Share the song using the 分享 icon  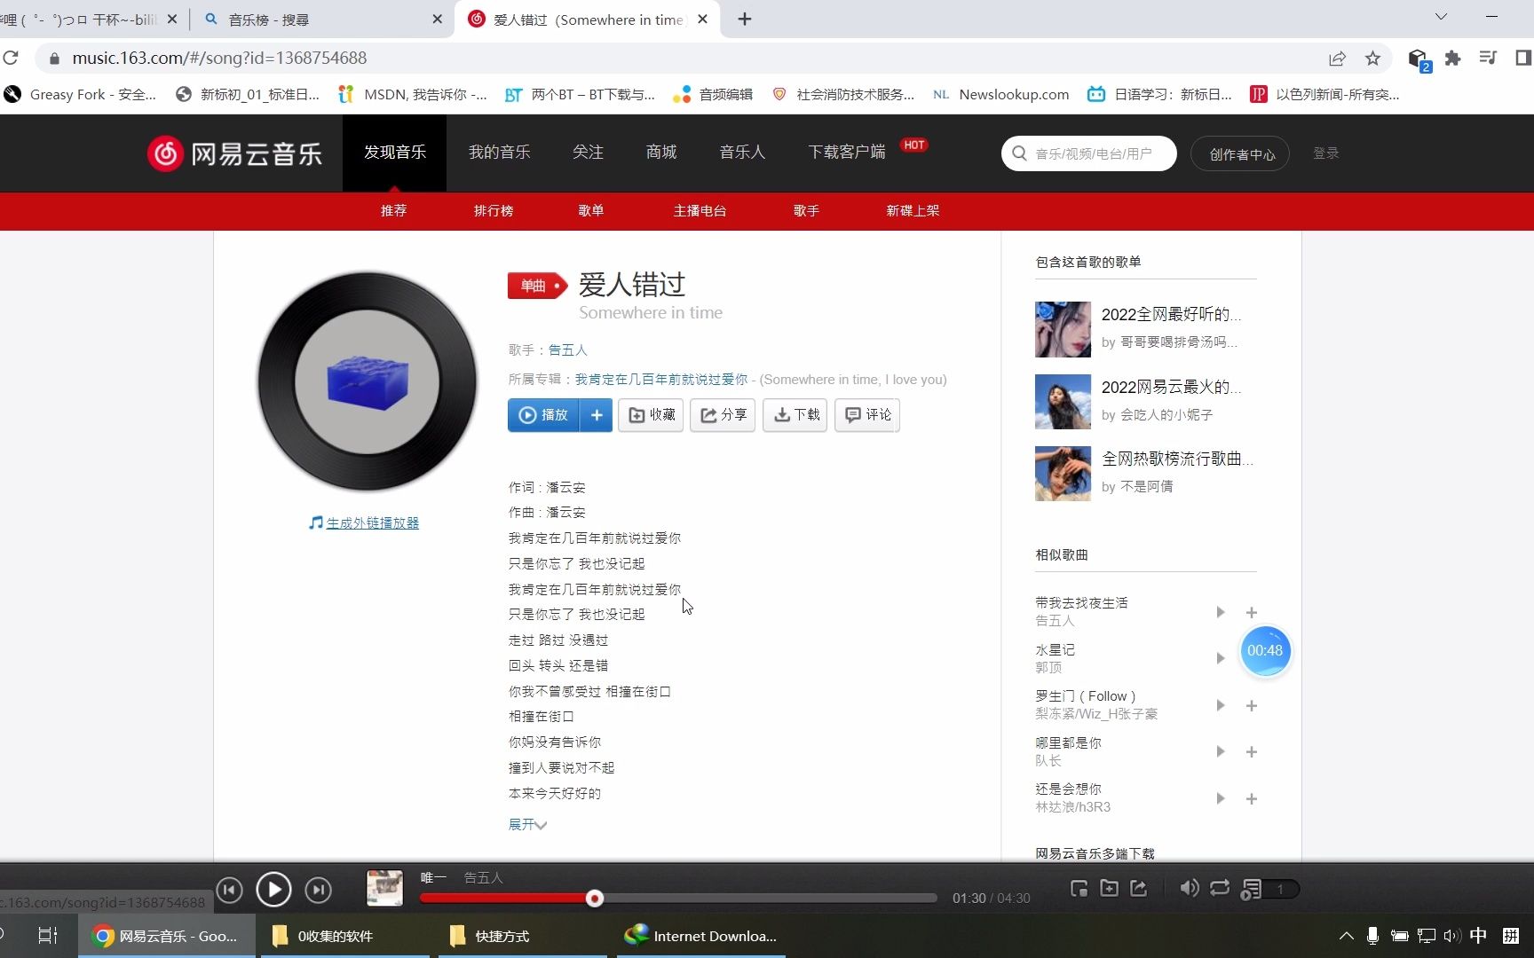coord(722,415)
